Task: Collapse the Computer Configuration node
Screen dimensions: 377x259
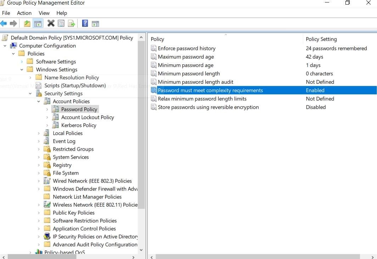Action: (x=5, y=46)
